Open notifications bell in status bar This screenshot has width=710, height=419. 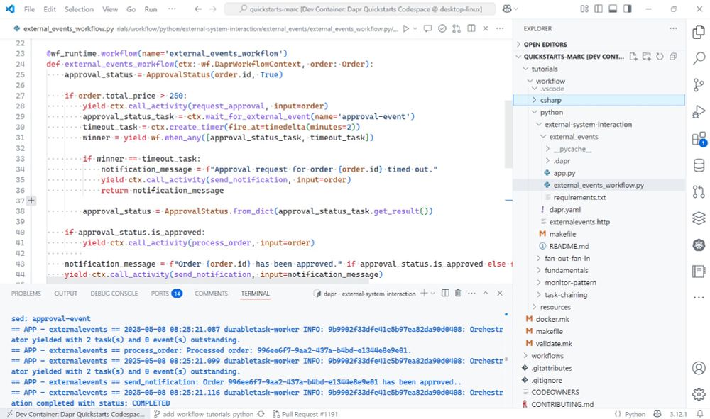click(700, 414)
